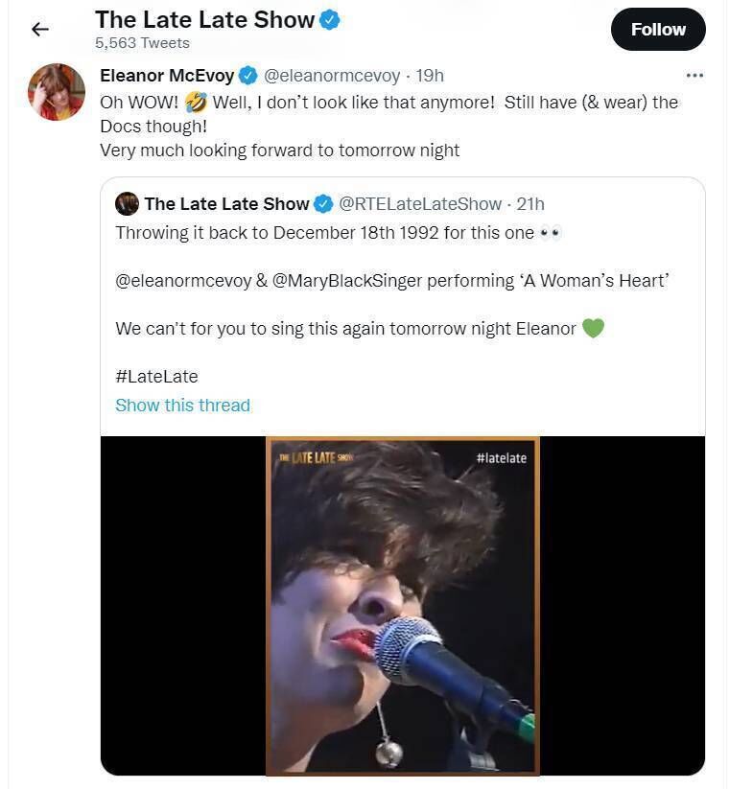Click the verified badge in the page header
753x789 pixels.
click(330, 19)
